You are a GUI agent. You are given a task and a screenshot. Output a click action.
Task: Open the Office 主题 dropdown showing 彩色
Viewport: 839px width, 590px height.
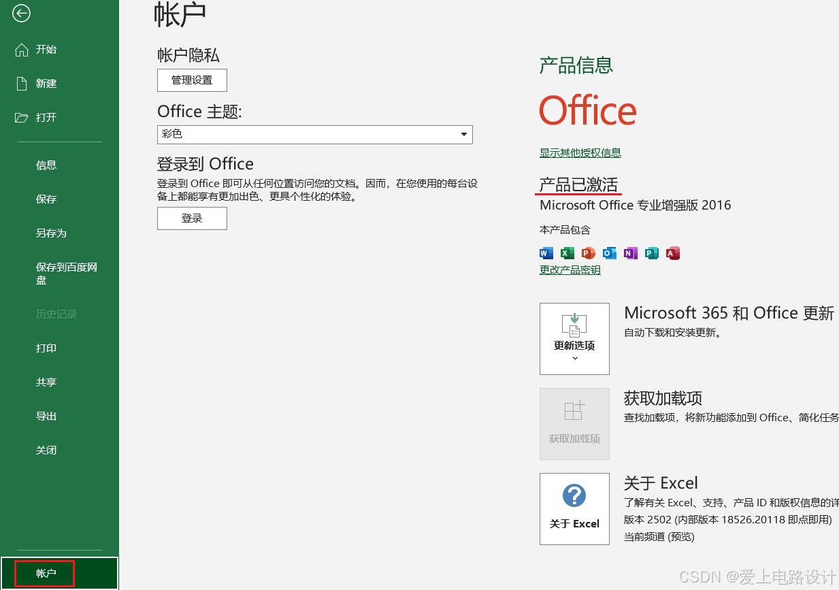click(x=315, y=134)
